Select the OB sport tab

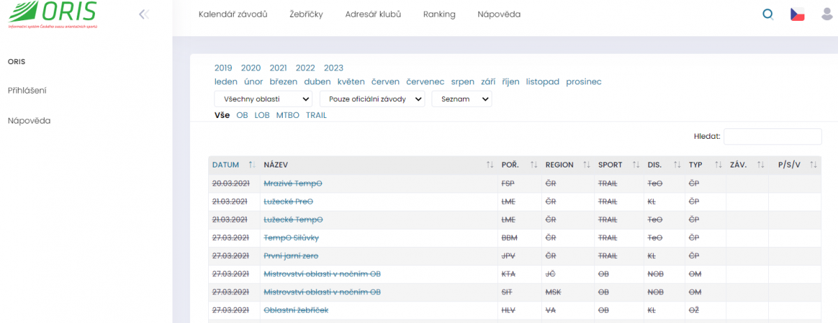[x=242, y=115]
